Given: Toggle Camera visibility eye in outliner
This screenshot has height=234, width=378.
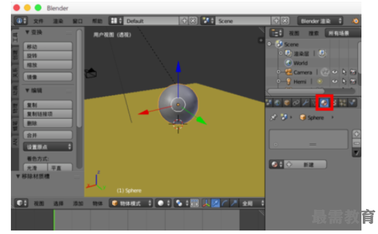Looking at the screenshot, I should point(335,72).
